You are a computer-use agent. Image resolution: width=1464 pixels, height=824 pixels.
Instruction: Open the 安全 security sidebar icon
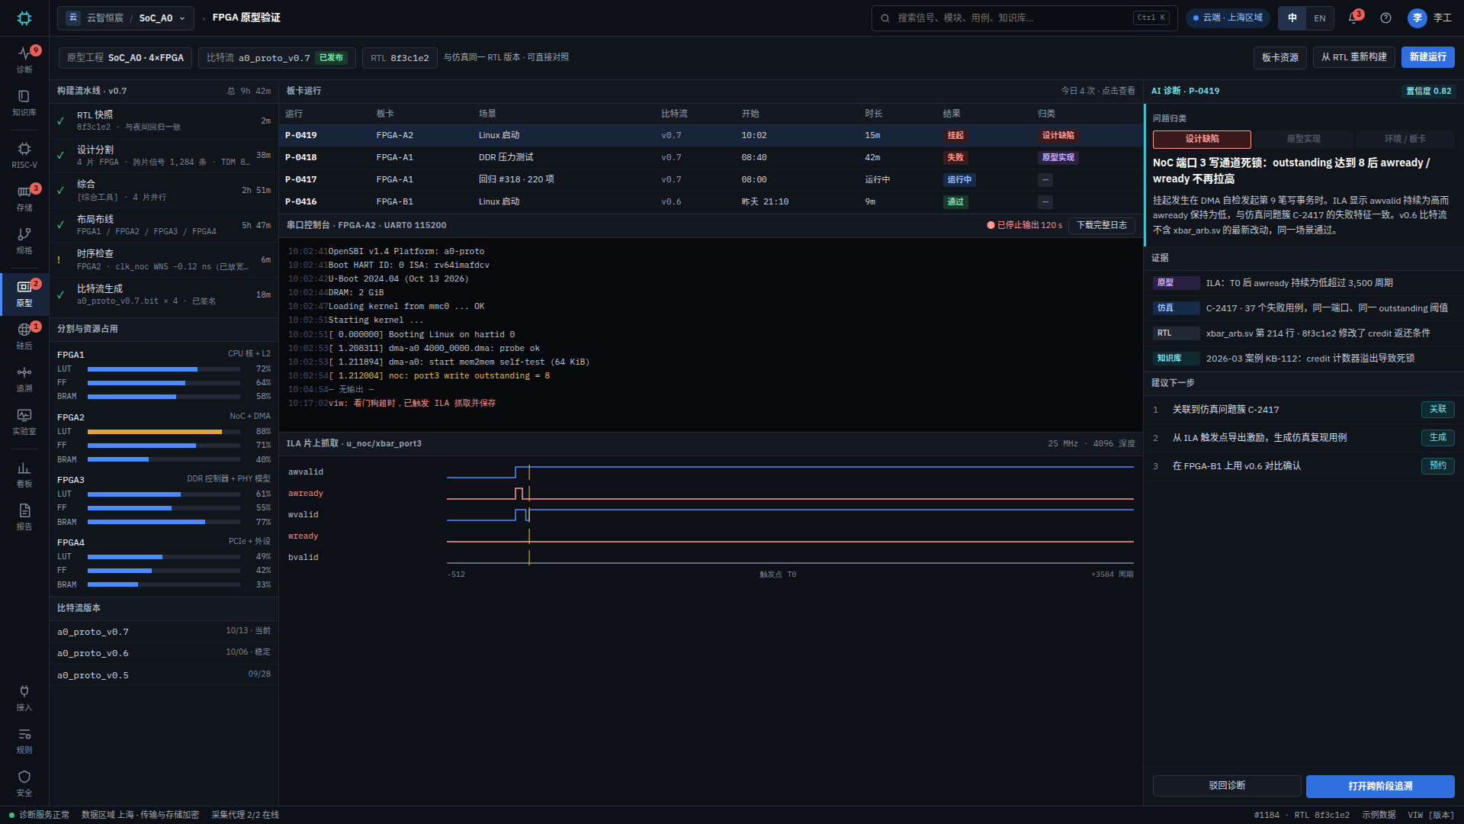tap(24, 783)
